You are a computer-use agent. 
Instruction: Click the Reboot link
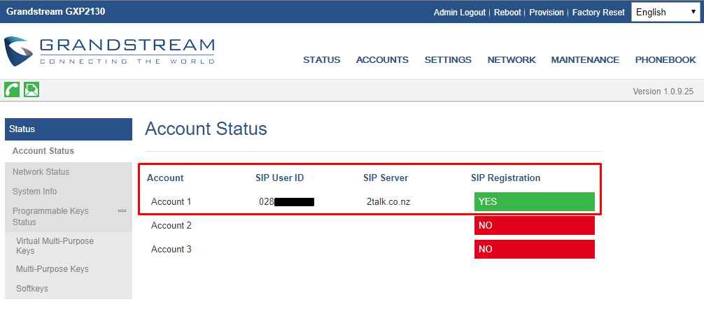pyautogui.click(x=507, y=13)
